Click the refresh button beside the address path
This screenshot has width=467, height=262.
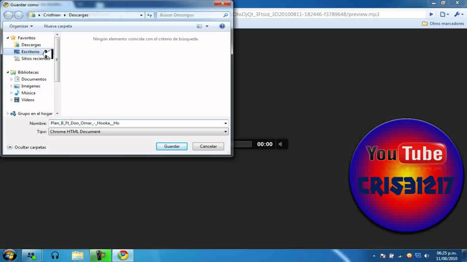pos(149,15)
